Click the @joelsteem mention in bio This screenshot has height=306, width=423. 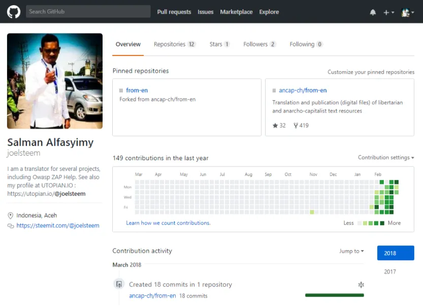[70, 194]
